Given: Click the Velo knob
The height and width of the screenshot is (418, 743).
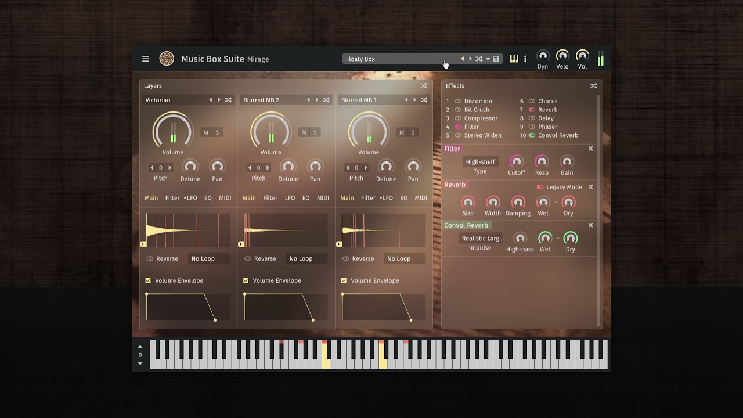Looking at the screenshot, I should [562, 56].
